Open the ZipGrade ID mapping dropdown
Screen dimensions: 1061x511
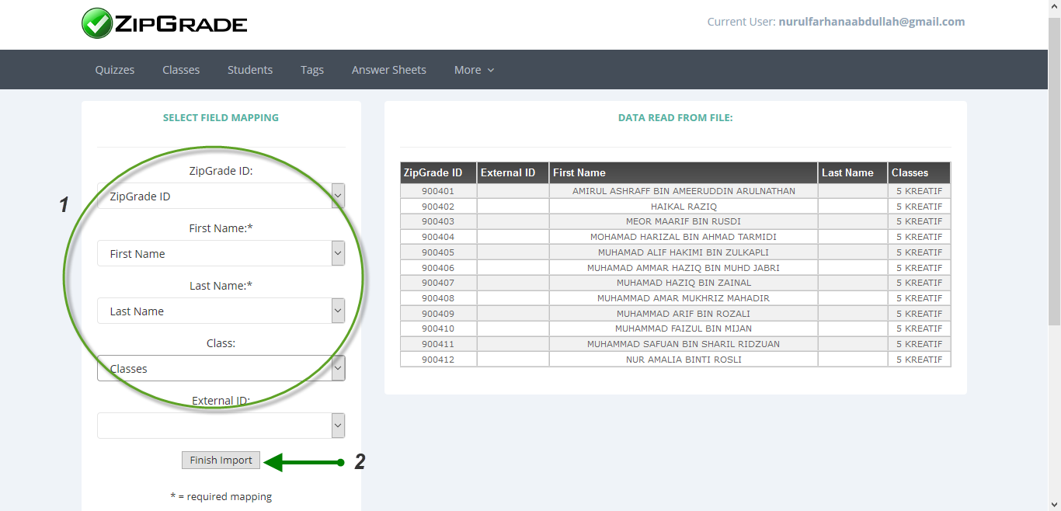pyautogui.click(x=221, y=196)
